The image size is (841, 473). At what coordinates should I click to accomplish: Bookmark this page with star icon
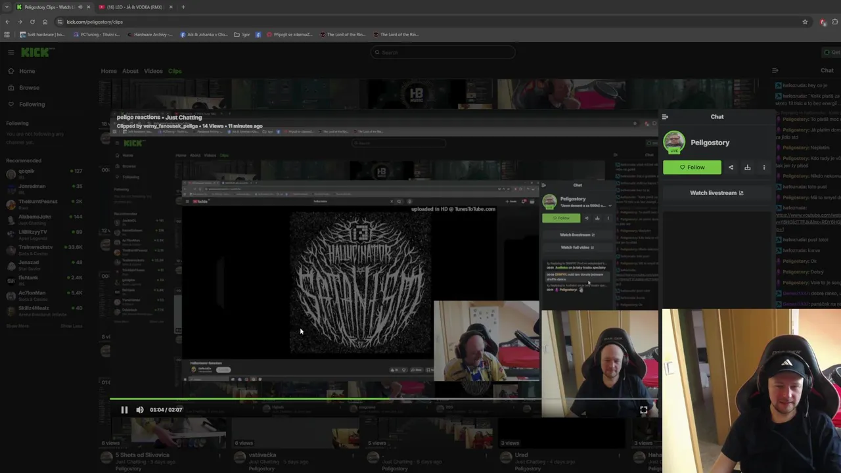click(805, 22)
